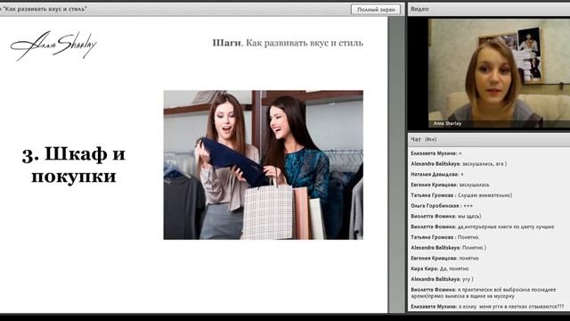Image resolution: width=570 pixels, height=321 pixels.
Task: Click the presentation title 'Как развивать вкус и стиль'
Action: [45, 8]
